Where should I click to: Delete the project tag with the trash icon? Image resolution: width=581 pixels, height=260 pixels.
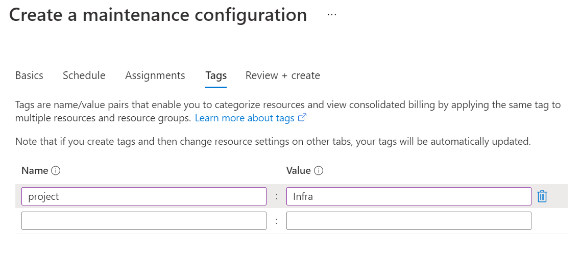pos(542,196)
